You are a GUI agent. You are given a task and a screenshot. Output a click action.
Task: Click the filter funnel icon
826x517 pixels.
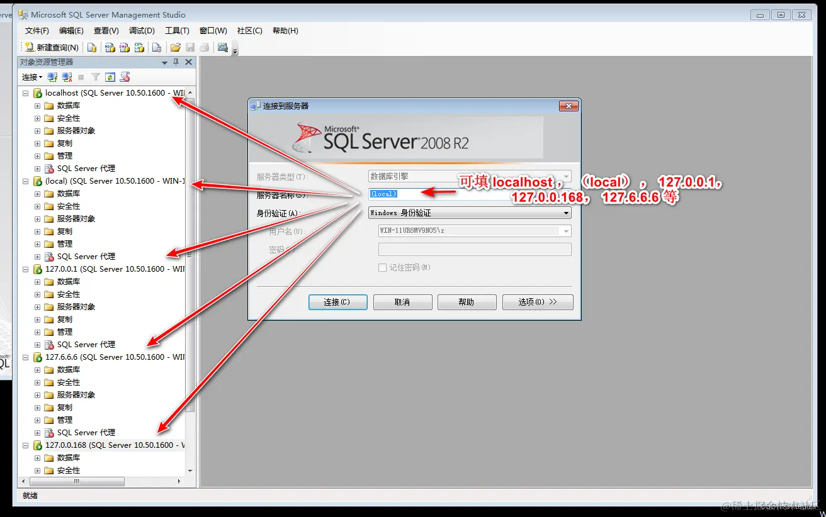[x=96, y=77]
